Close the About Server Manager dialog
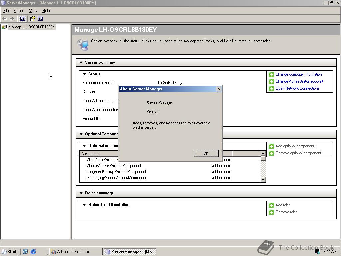 (x=219, y=89)
